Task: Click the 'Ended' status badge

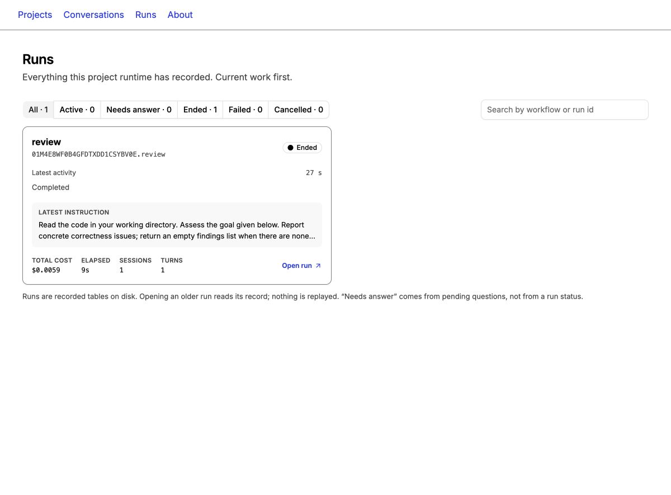Action: coord(303,148)
